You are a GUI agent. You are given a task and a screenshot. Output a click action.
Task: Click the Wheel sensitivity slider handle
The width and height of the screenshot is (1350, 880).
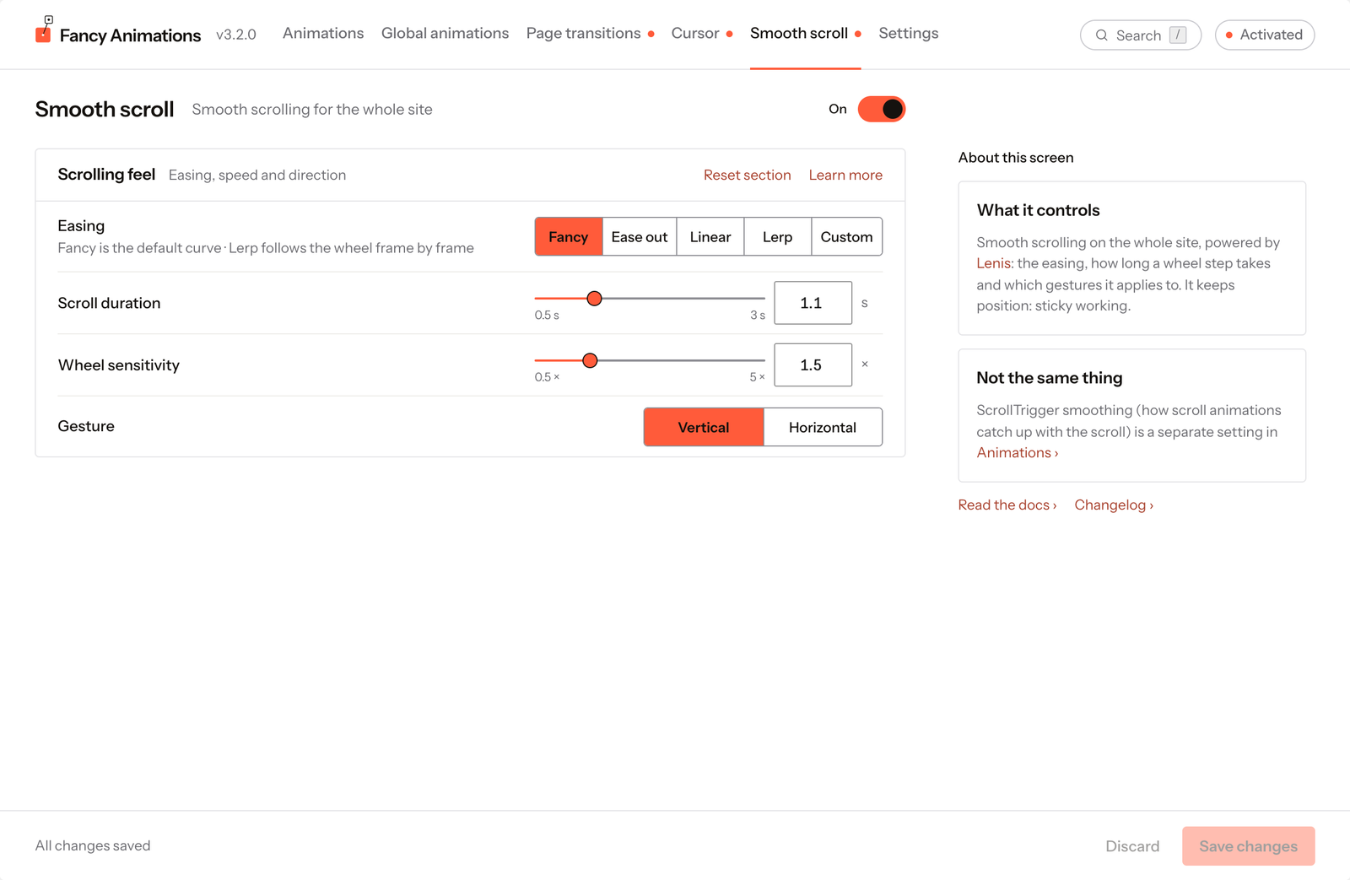[590, 360]
